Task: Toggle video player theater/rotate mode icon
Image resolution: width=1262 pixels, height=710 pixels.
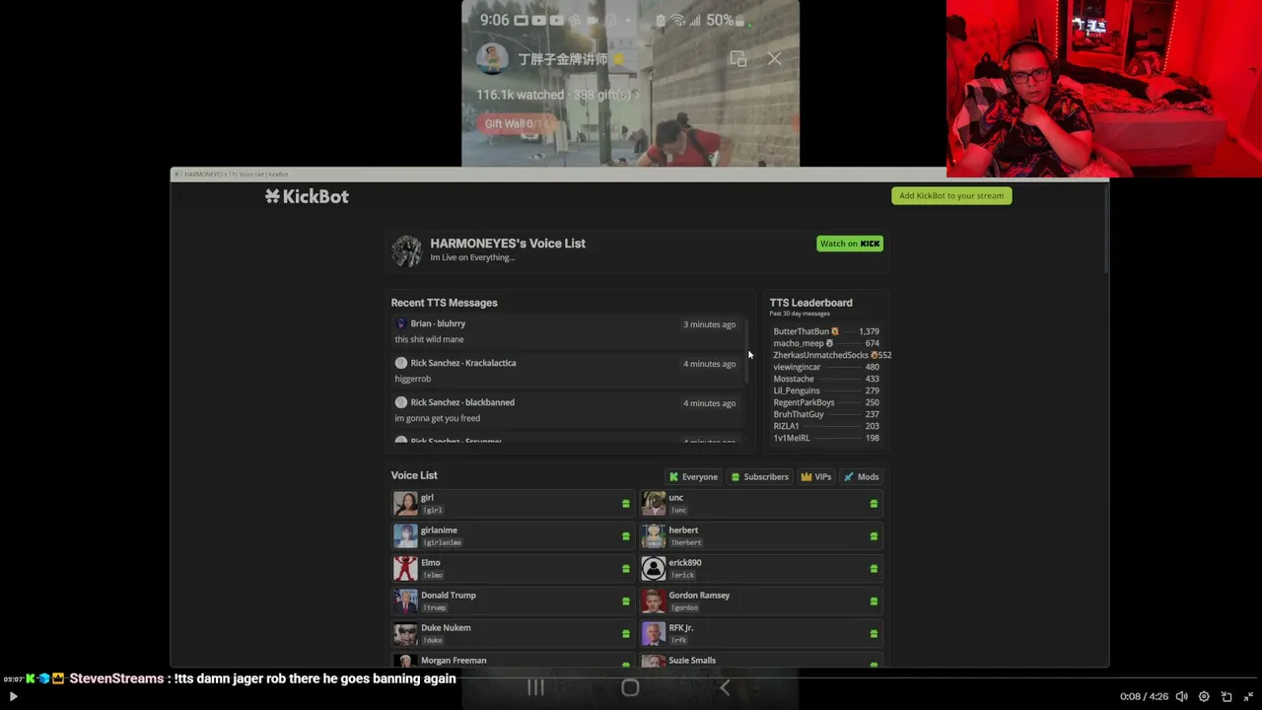Action: pyautogui.click(x=1227, y=697)
